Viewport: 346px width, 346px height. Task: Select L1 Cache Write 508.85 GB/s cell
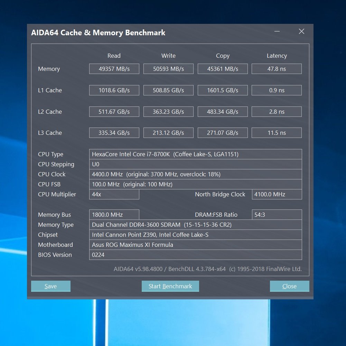coord(168,90)
